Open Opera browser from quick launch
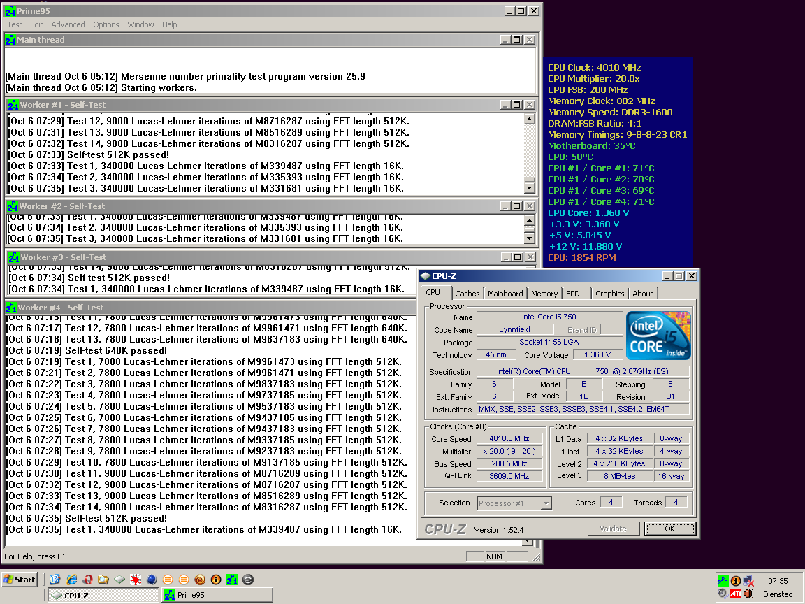Image resolution: width=805 pixels, height=604 pixels. (87, 580)
